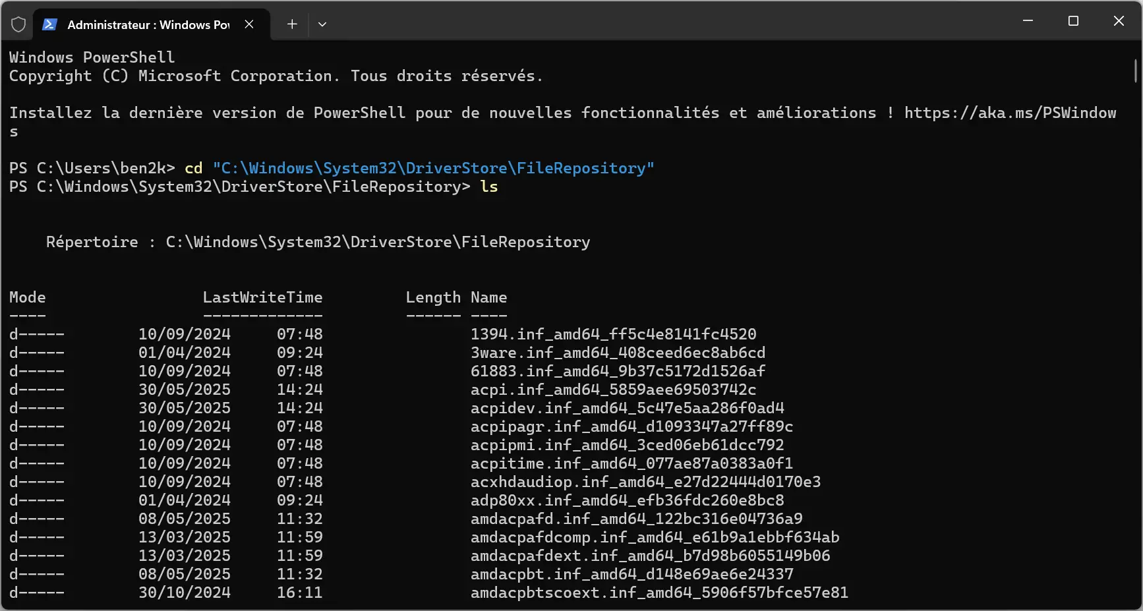
Task: Click the LastWriteTime column header
Action: pyautogui.click(x=262, y=297)
